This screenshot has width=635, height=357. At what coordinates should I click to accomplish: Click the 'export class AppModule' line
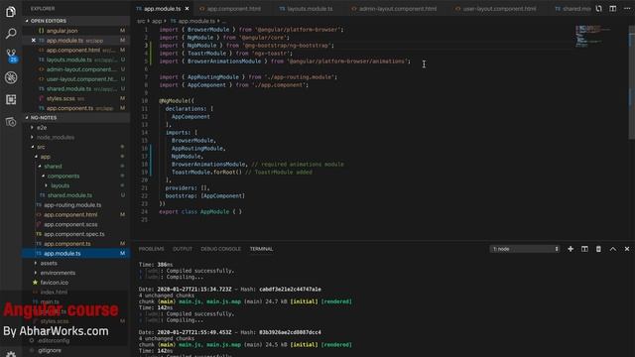[200, 211]
